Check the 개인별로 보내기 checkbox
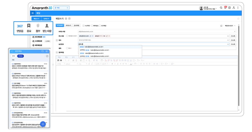This screenshot has height=132, width=252. 67,36
